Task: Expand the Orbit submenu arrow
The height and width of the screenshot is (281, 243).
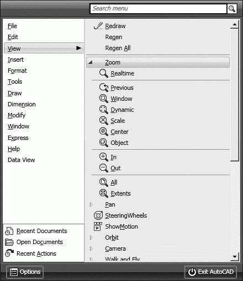Action: 91,237
